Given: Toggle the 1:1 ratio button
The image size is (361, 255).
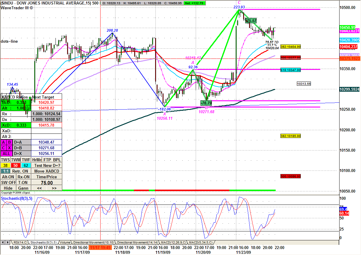Looking at the screenshot, I should click(x=5, y=171).
